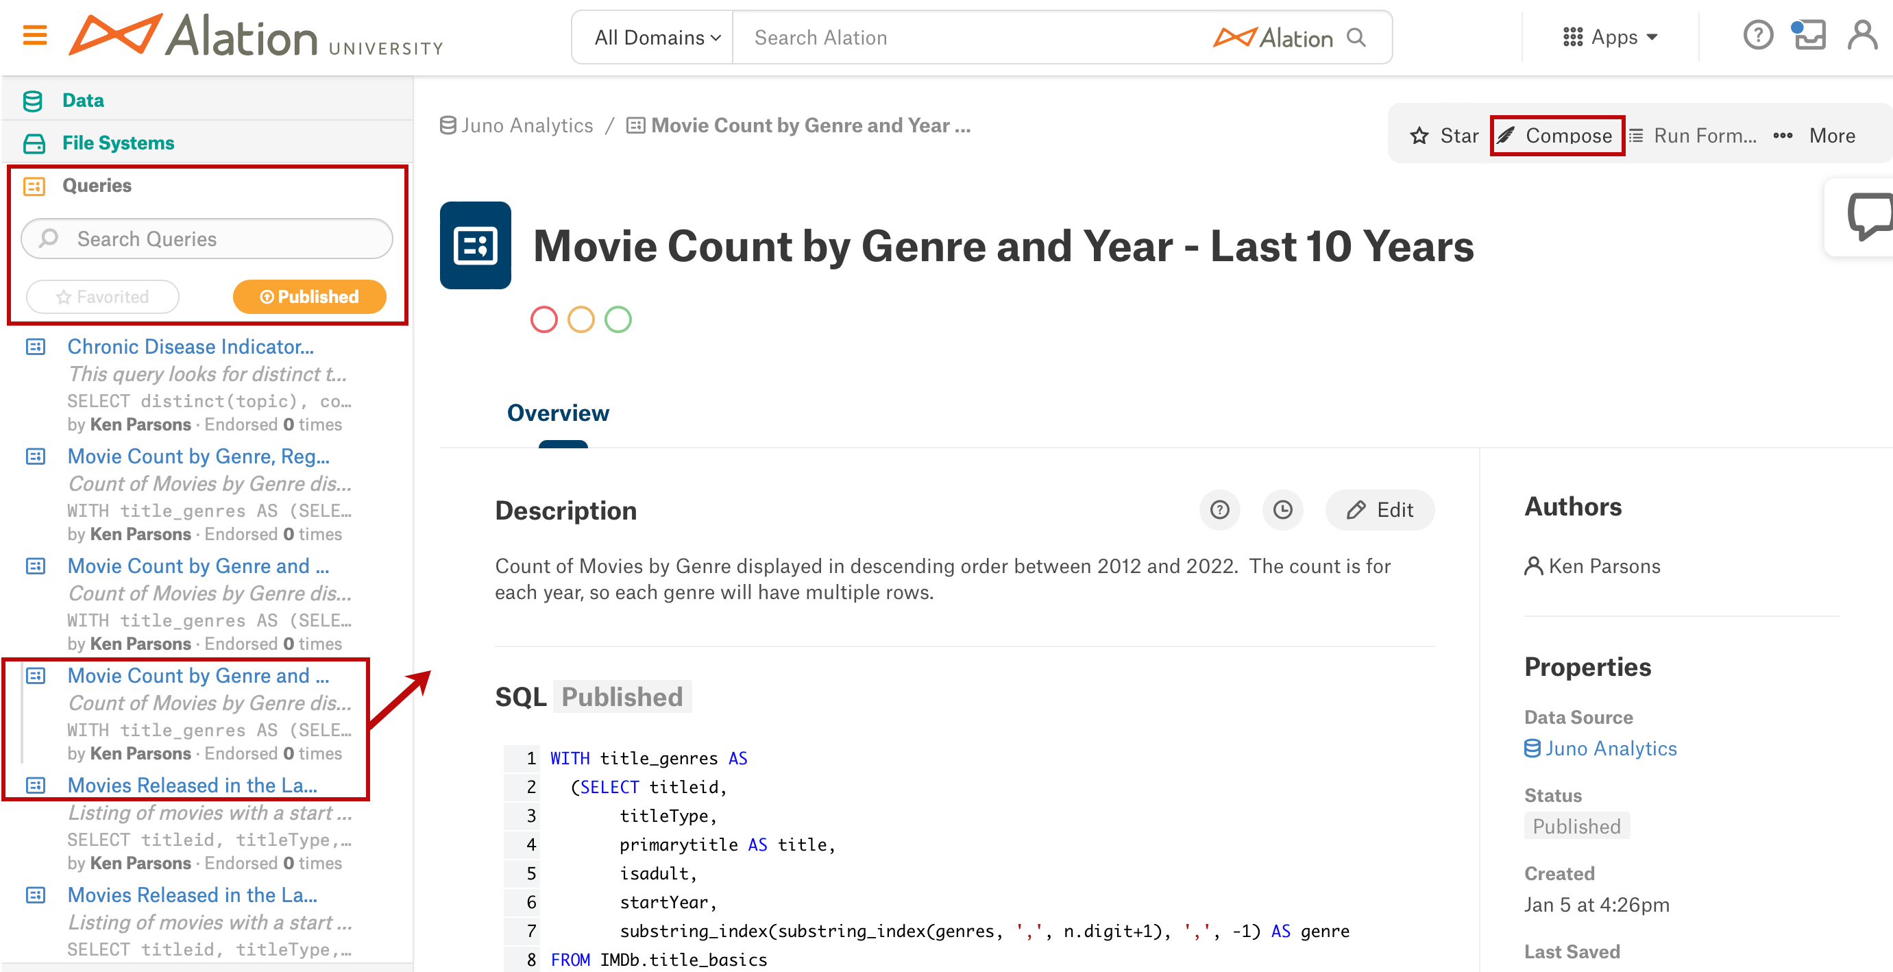1893x972 pixels.
Task: Open the first Movies Released in the La... query
Action: (x=193, y=786)
